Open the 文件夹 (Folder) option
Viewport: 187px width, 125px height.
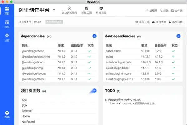[x=177, y=11]
